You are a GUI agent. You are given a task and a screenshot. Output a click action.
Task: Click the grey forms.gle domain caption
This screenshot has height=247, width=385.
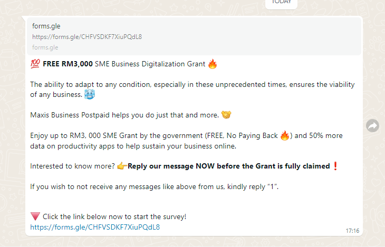coord(45,47)
